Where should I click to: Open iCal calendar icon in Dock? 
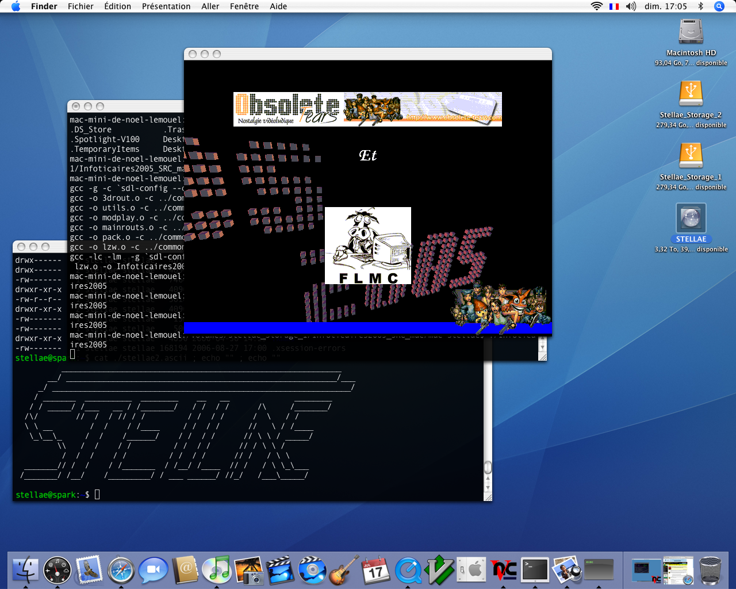click(376, 570)
